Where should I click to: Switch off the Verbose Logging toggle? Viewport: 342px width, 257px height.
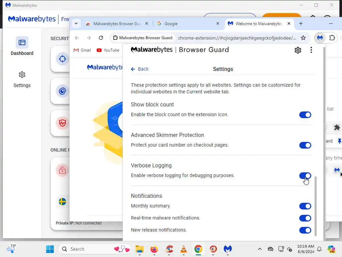click(x=305, y=175)
